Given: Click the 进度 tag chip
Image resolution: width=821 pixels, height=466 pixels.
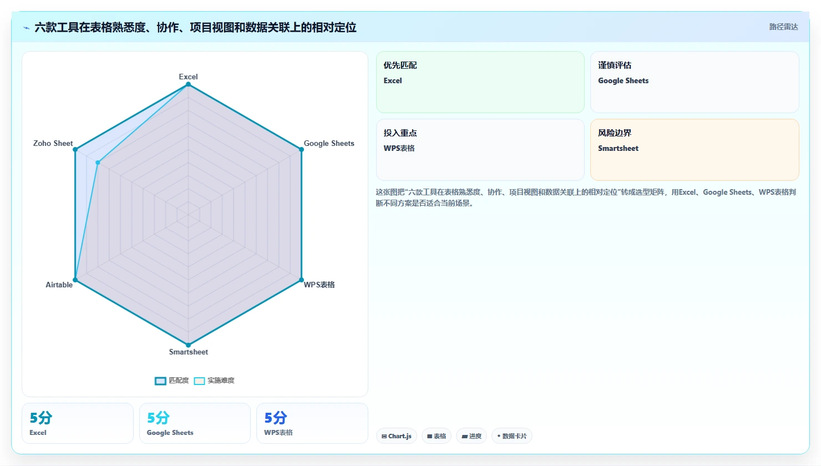Looking at the screenshot, I should pos(472,436).
